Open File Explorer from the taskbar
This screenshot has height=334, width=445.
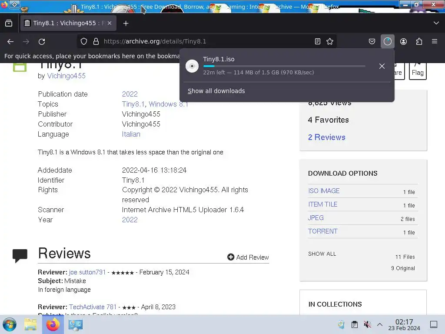pos(30,324)
